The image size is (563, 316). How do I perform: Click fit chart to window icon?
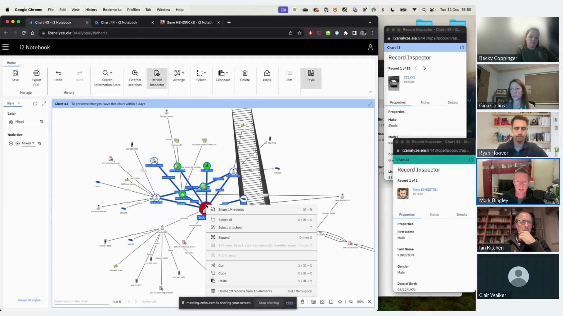click(322, 302)
